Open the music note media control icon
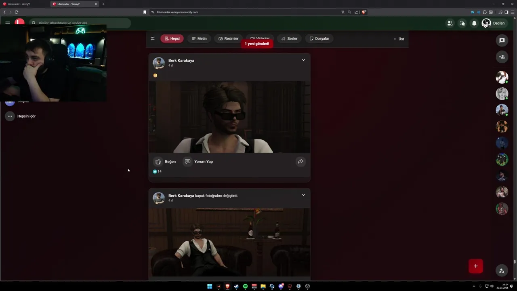The height and width of the screenshot is (291, 517). (501, 12)
